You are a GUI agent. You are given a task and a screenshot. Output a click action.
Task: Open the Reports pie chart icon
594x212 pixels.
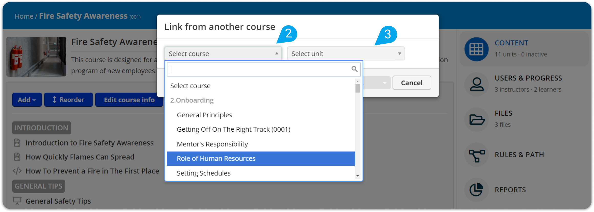[x=476, y=190]
